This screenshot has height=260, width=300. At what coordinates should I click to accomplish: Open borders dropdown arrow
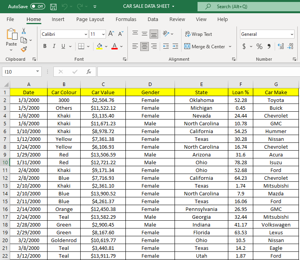point(88,46)
